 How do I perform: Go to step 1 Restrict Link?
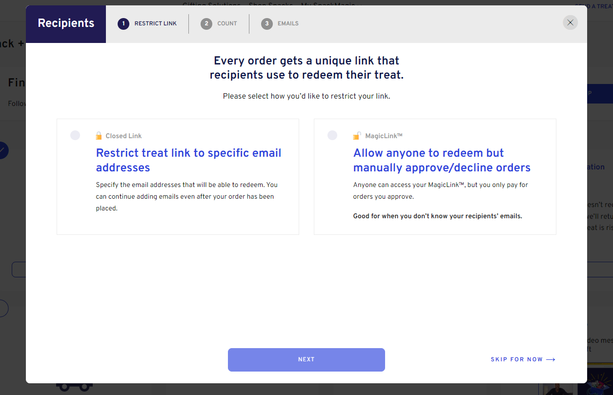click(147, 23)
